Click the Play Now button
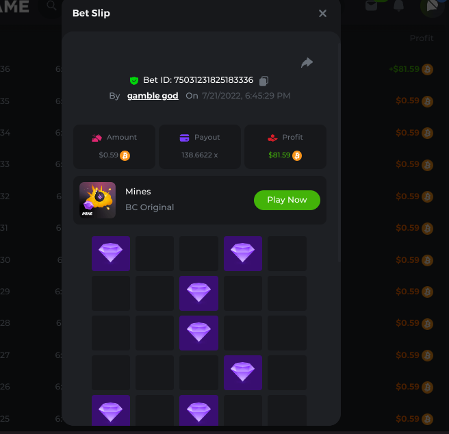 point(287,200)
